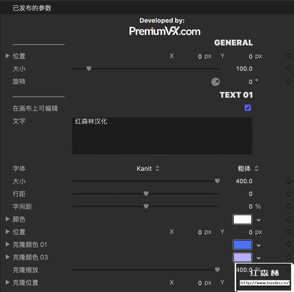
Task: Click the text 大小 400.0 value
Action: tap(244, 181)
